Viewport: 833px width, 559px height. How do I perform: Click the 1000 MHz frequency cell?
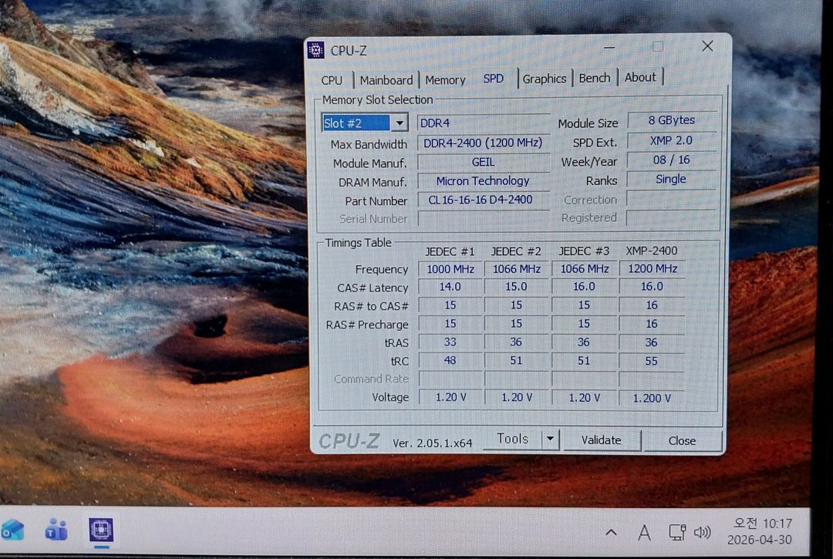click(450, 269)
